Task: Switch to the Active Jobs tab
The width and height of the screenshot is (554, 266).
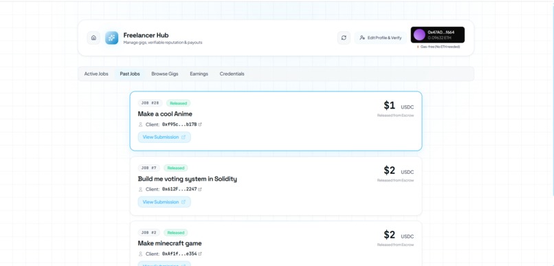Action: [x=96, y=74]
